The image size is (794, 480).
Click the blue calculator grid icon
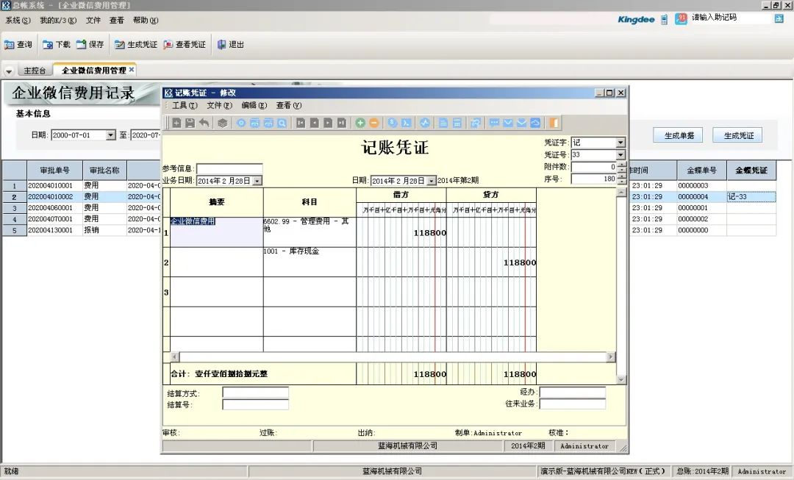click(x=457, y=123)
